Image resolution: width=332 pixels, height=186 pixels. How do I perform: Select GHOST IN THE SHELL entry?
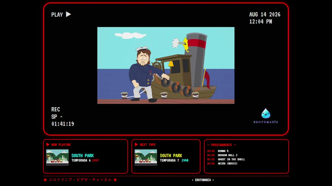click(x=231, y=159)
